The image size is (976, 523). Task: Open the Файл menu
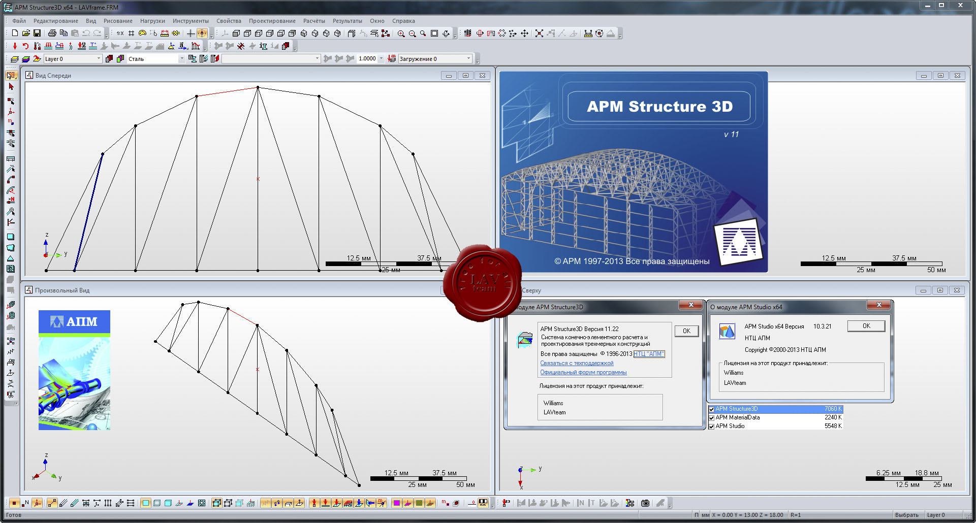click(19, 21)
